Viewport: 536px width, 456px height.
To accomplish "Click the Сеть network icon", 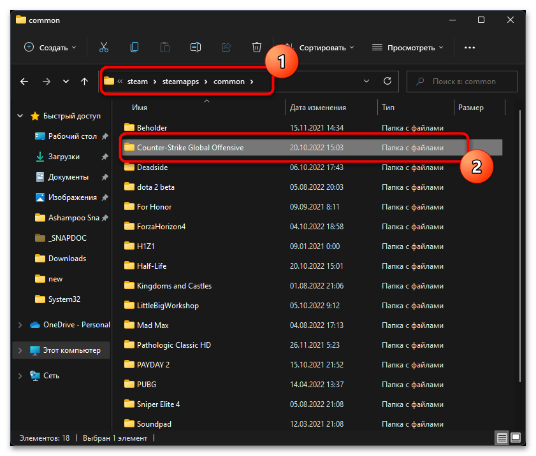I will (35, 376).
